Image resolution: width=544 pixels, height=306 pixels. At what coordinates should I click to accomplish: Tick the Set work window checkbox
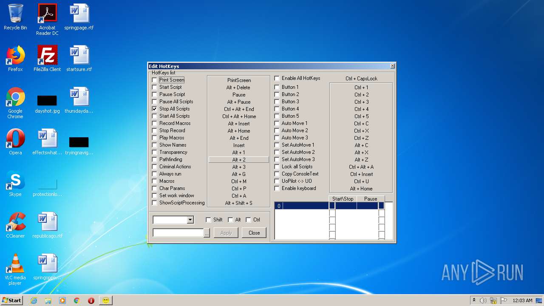[155, 195]
